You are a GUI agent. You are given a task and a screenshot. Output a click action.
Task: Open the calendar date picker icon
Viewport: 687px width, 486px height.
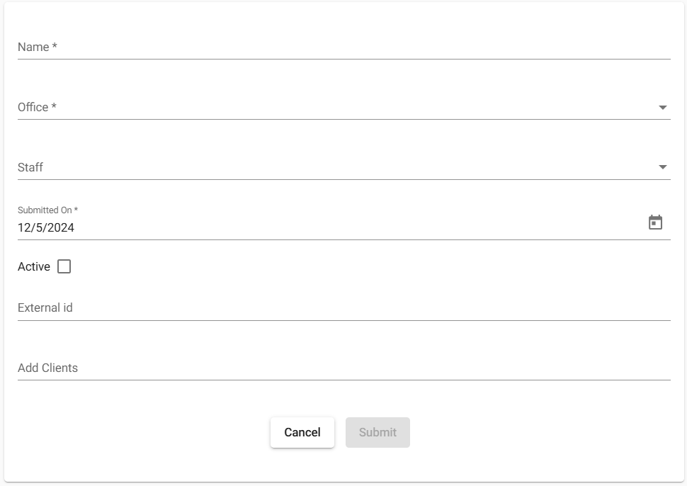655,222
